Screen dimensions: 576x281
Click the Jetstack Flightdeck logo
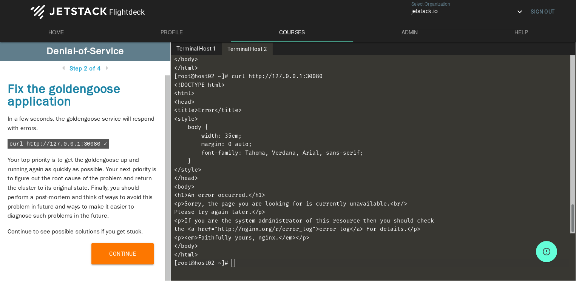tap(88, 12)
